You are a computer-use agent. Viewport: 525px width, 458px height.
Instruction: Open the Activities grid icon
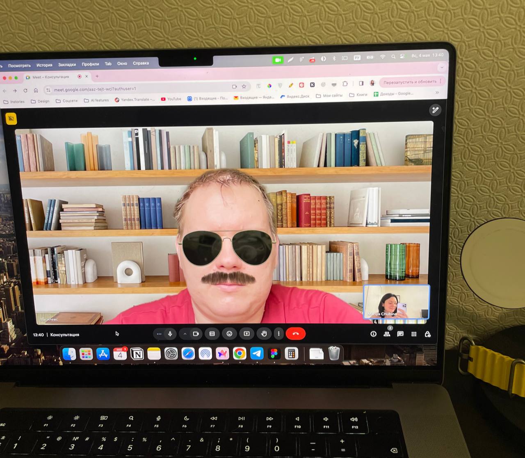(414, 334)
